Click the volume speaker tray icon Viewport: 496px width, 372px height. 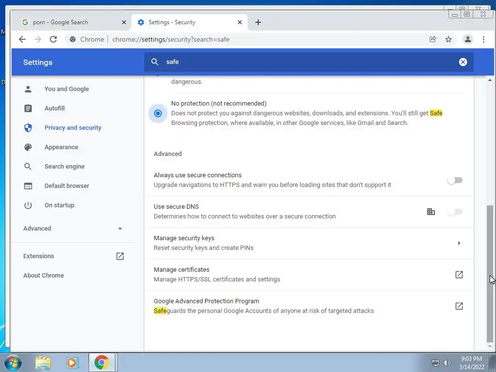coord(447,363)
